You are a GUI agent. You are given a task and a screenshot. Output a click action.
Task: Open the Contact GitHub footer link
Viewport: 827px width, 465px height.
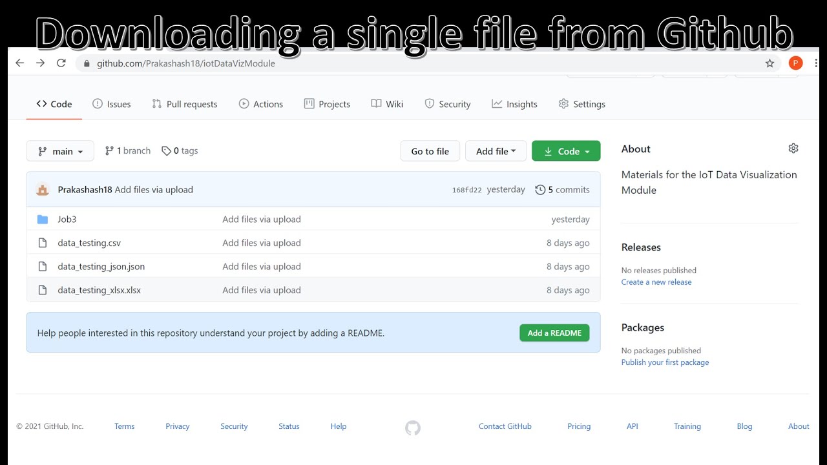click(x=505, y=426)
